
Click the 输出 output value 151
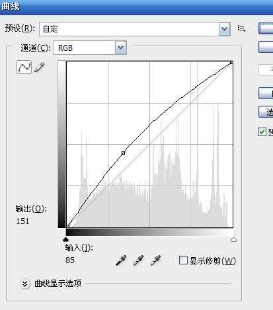tap(22, 221)
